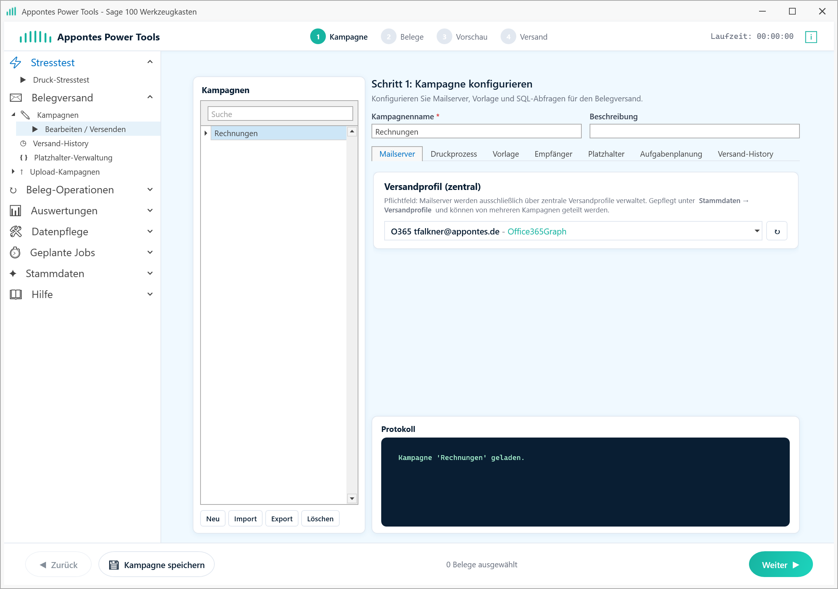
Task: Click campaign list scroll down arrow
Action: coord(352,498)
